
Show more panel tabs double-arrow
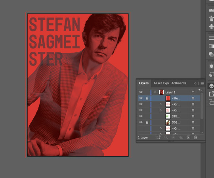point(195,83)
